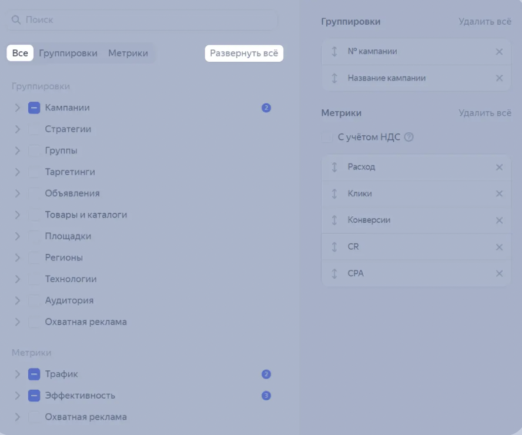Click Удалить всё for Метрики
522x435 pixels.
tap(485, 113)
